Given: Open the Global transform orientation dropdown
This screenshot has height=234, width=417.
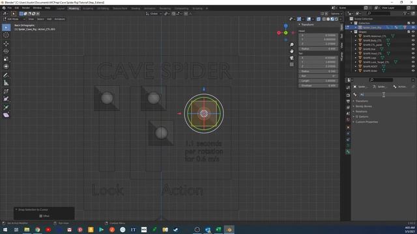Looking at the screenshot, I should coord(154,14).
